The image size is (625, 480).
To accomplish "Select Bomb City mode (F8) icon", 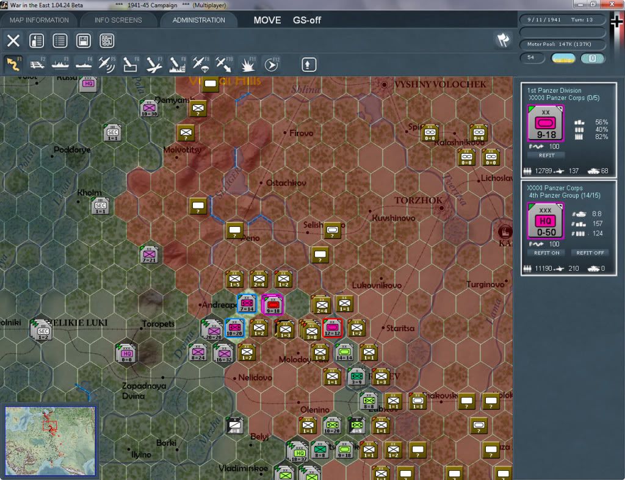I will coord(178,64).
